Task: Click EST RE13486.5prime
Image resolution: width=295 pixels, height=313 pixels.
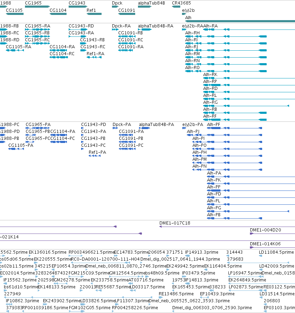Action: (x=176, y=294)
